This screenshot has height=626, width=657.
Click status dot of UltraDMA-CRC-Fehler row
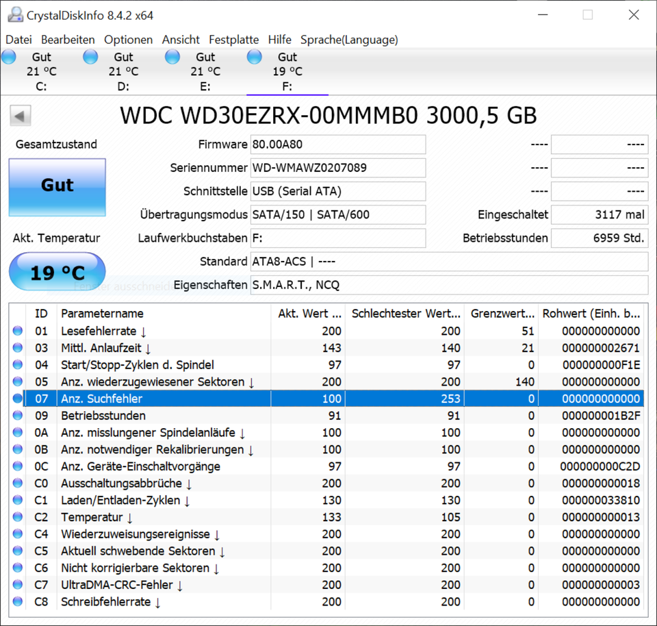18,584
